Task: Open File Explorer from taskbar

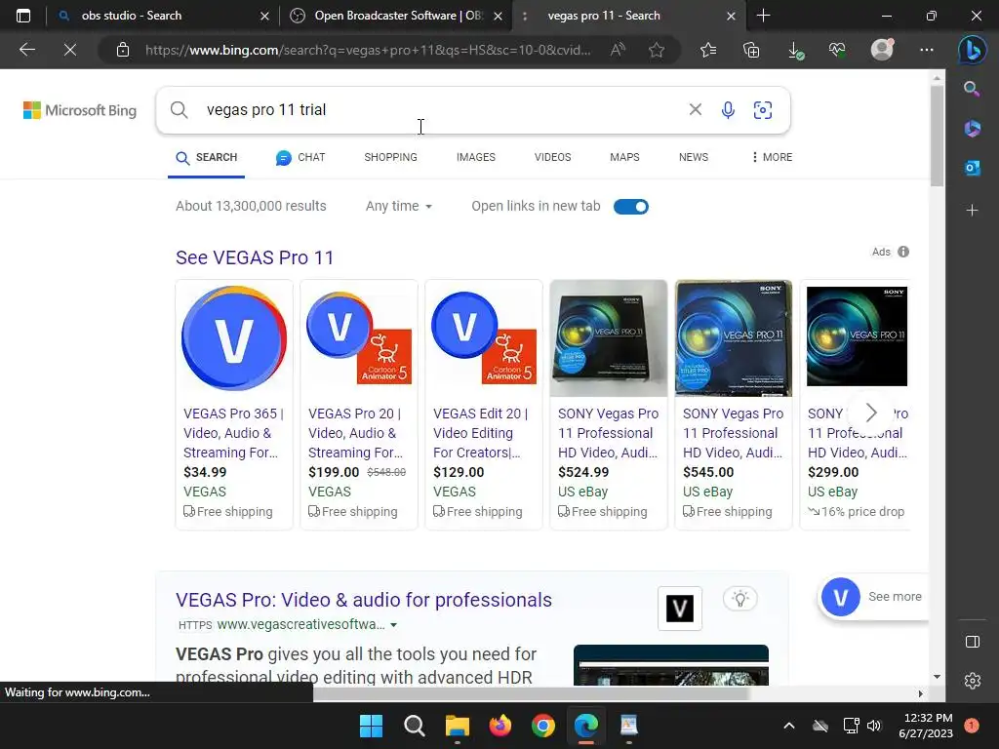Action: click(x=457, y=726)
